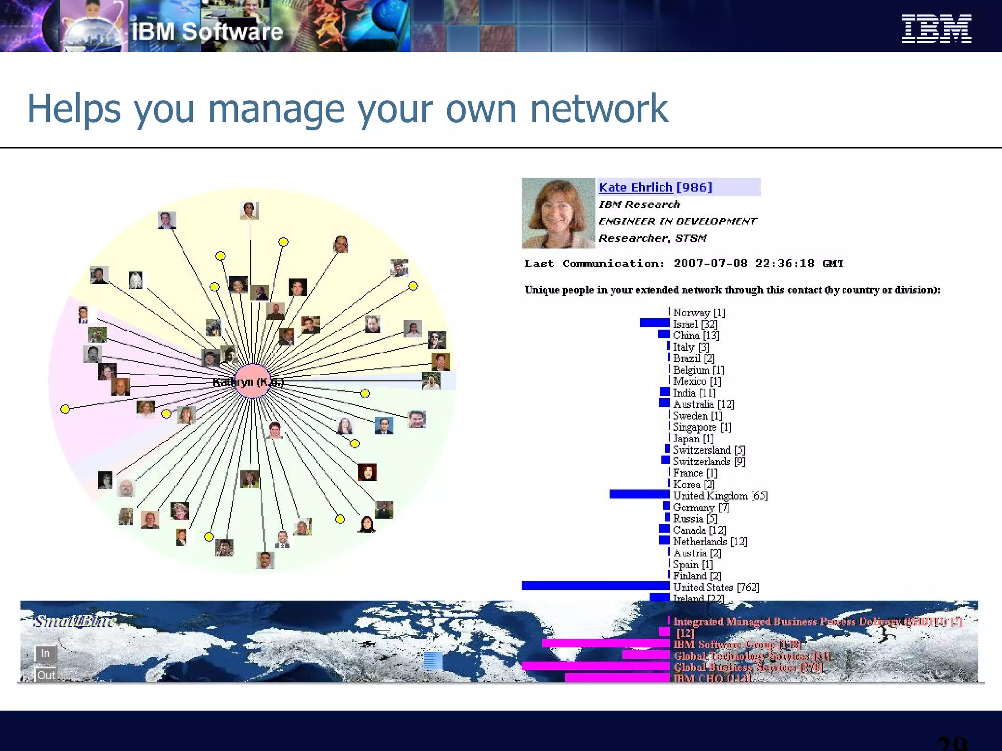Select the Global Technology Services division entry
The image size is (1002, 751).
(752, 656)
